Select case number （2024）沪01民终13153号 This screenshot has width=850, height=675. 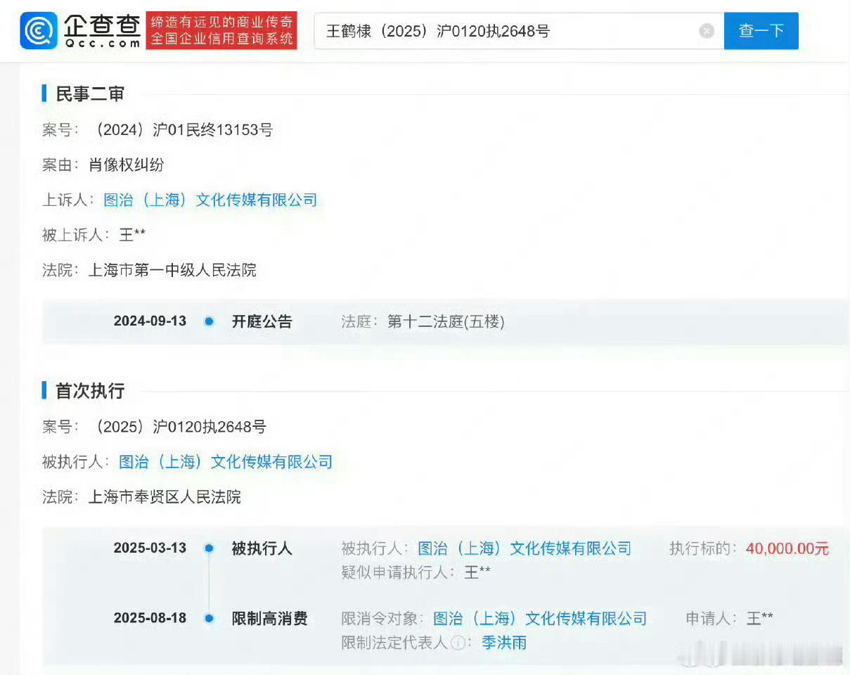[x=181, y=129]
